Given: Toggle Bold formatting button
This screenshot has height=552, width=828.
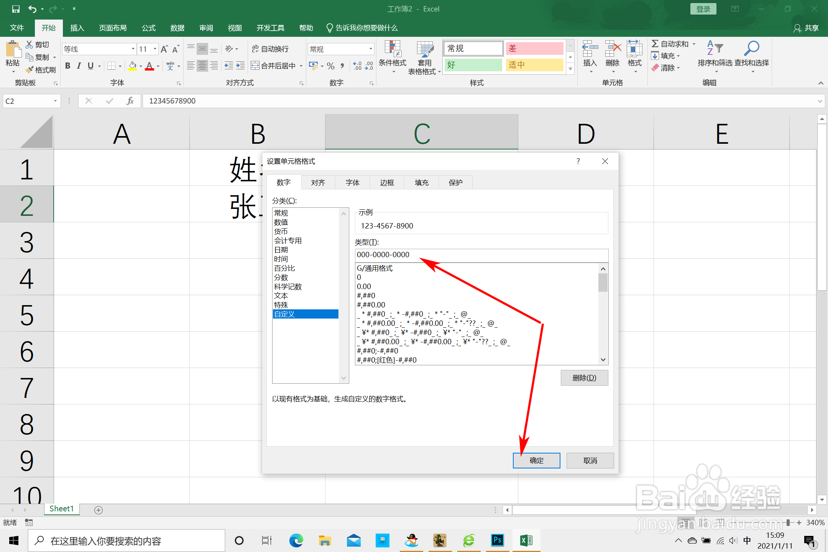Looking at the screenshot, I should [68, 66].
